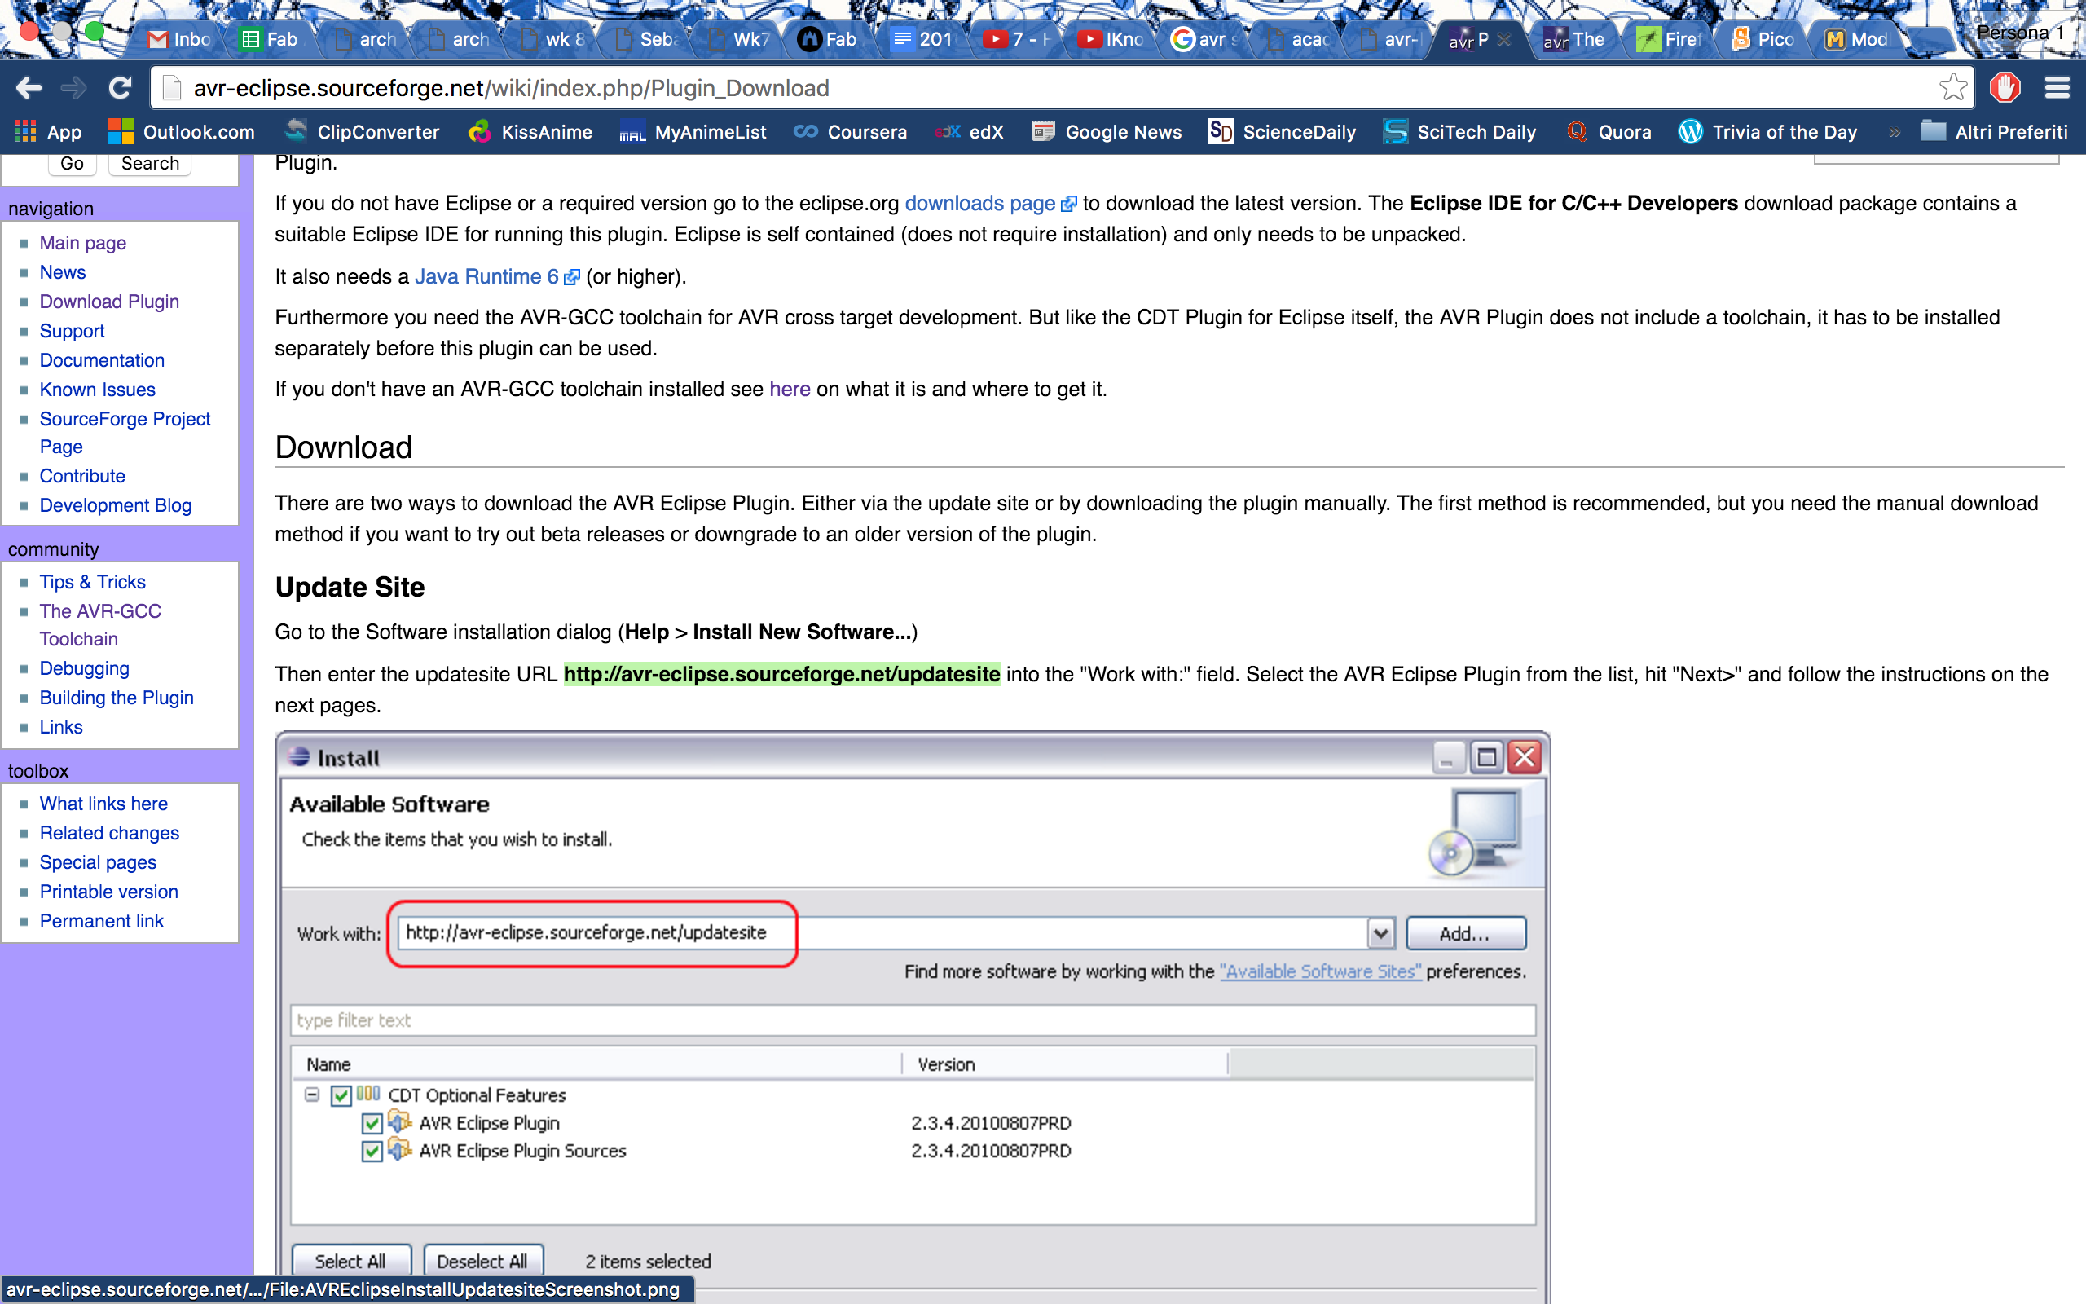Open the Trivia of the Day bookmark
The width and height of the screenshot is (2086, 1304).
click(1767, 132)
